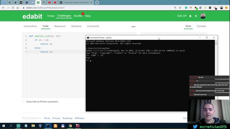
Task: Maximize the Command Prompt window
Action: click(x=207, y=38)
